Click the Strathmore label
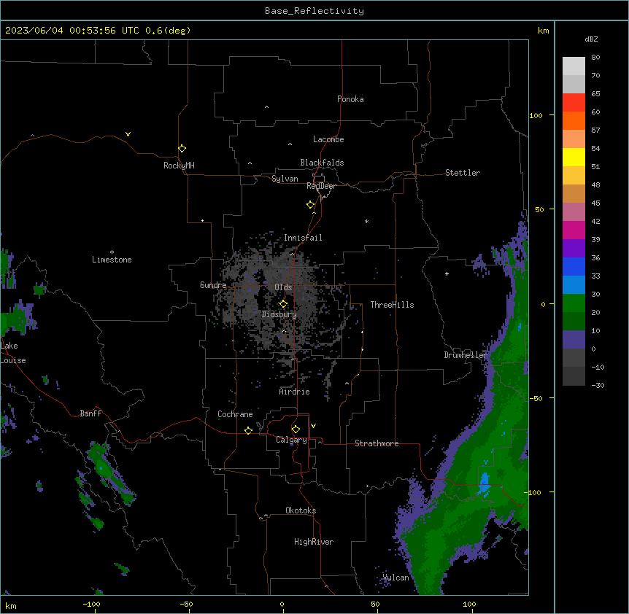Image resolution: width=629 pixels, height=614 pixels. (x=377, y=443)
